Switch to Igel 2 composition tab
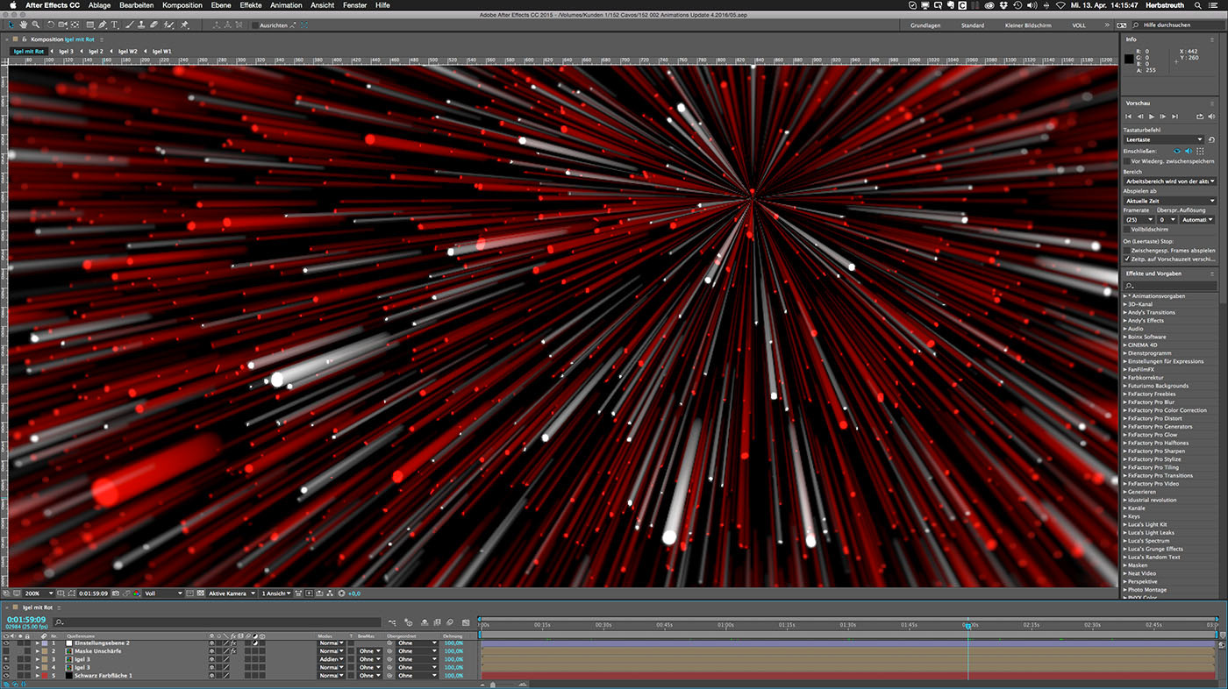 point(96,52)
